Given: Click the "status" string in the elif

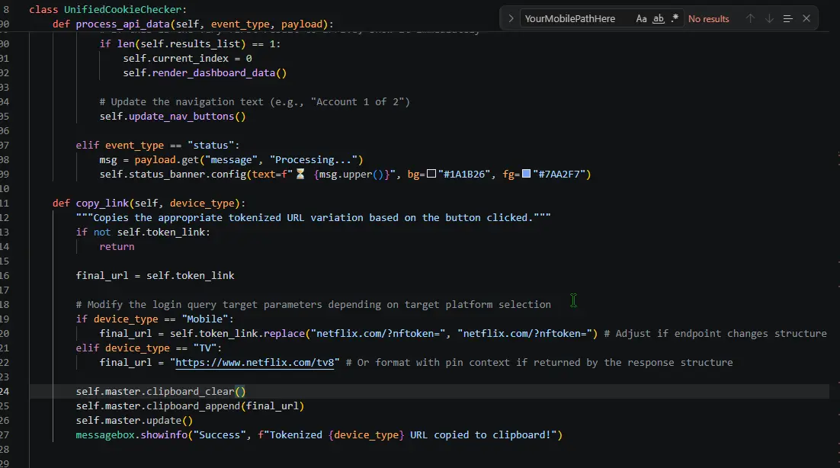Looking at the screenshot, I should click(x=210, y=145).
